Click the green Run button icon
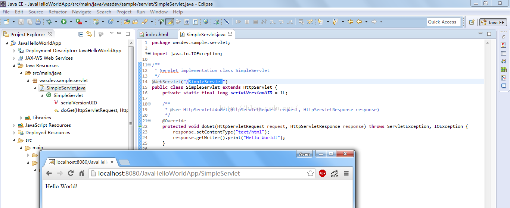The height and width of the screenshot is (208, 510). click(x=64, y=22)
